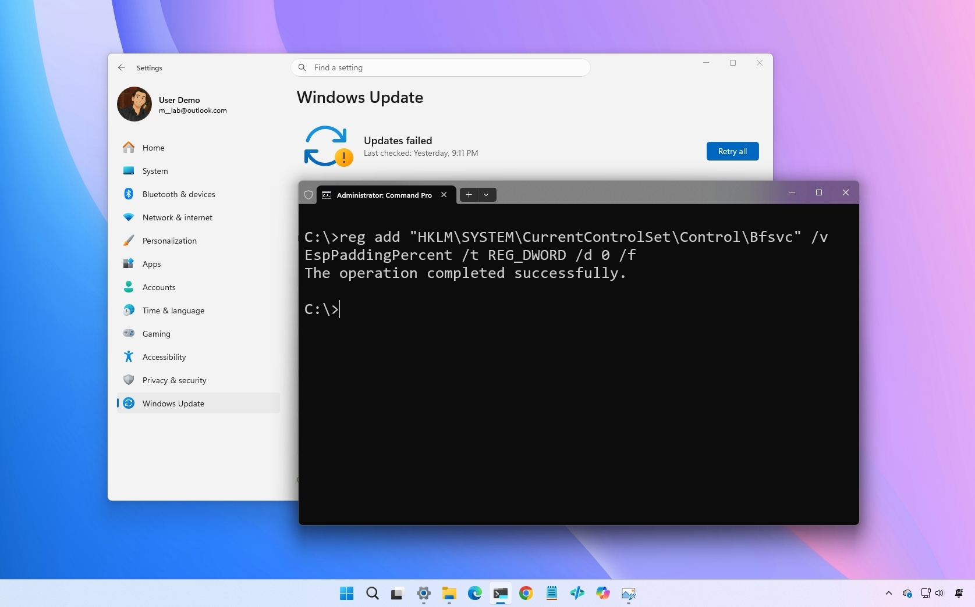Click OneDrive cloud tray icon

907,593
